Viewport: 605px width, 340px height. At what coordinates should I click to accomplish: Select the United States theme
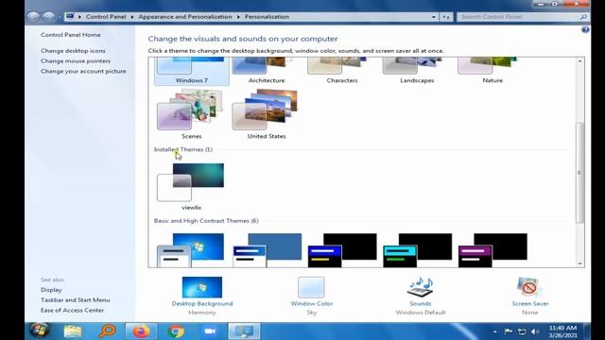coord(267,114)
